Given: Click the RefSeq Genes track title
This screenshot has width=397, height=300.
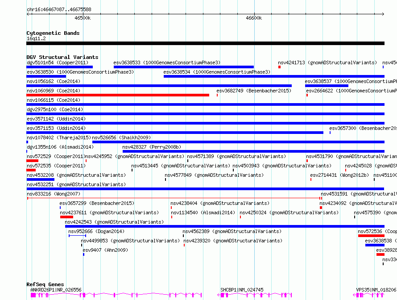Looking at the screenshot, I should (x=45, y=284).
